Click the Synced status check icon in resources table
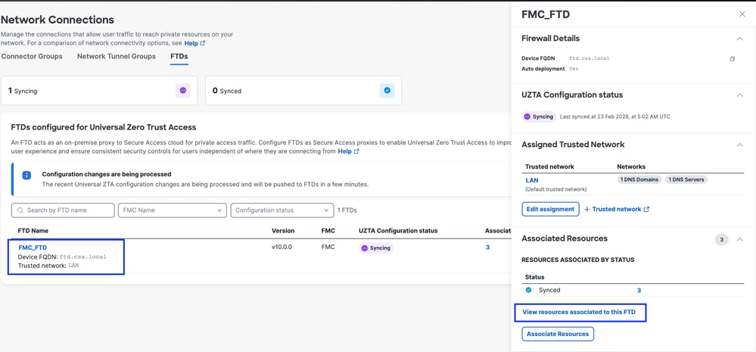Image resolution: width=756 pixels, height=352 pixels. coord(528,290)
